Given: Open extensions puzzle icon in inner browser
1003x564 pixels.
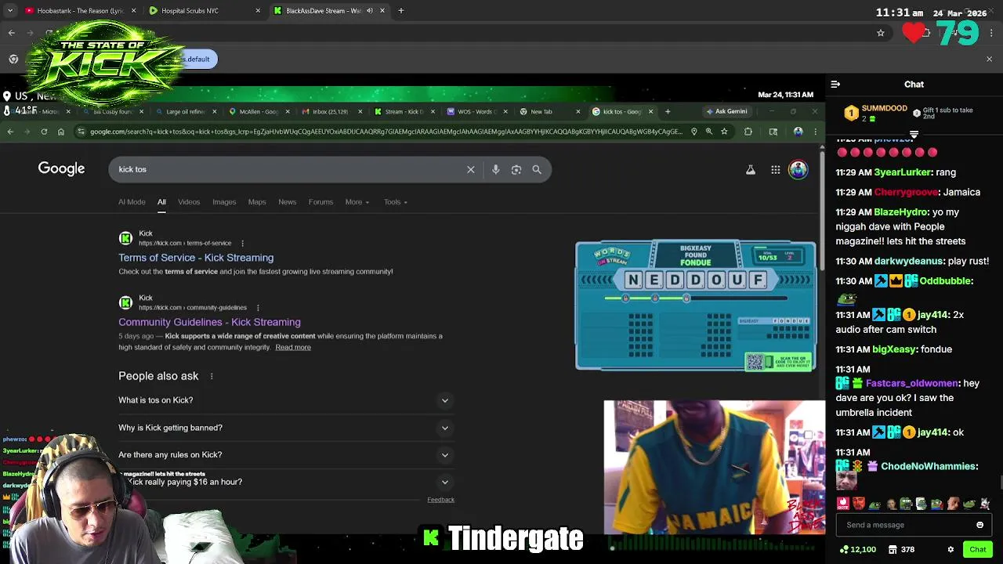Looking at the screenshot, I should click(748, 132).
